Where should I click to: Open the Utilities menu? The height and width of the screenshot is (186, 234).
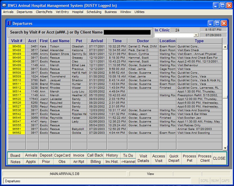(x=139, y=12)
